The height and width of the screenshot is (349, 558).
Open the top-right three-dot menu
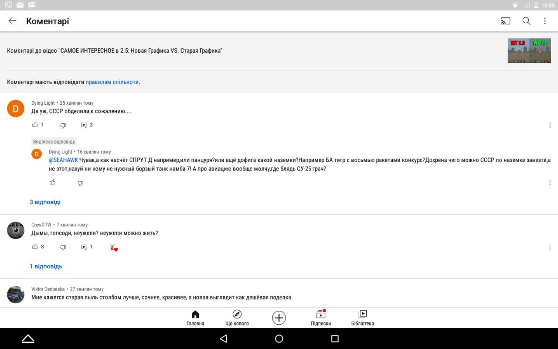(545, 21)
